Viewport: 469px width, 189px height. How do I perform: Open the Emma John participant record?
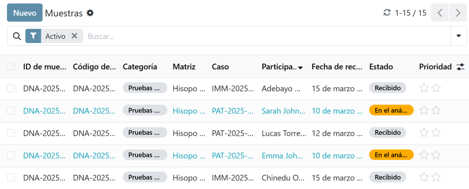(x=283, y=155)
